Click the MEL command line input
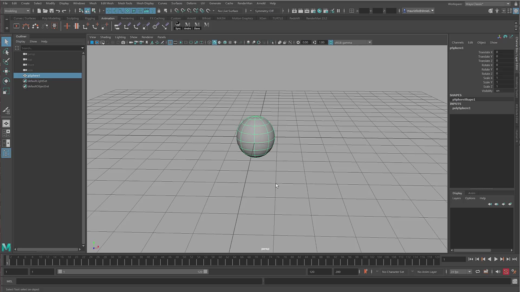This screenshot has height=292, width=520. click(x=139, y=281)
